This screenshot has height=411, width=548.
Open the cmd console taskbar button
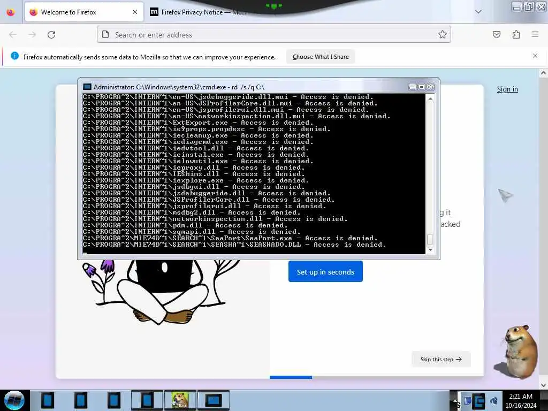coord(214,400)
